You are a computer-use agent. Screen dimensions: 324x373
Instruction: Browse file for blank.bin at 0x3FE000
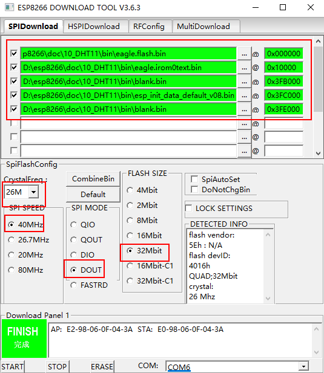244,109
